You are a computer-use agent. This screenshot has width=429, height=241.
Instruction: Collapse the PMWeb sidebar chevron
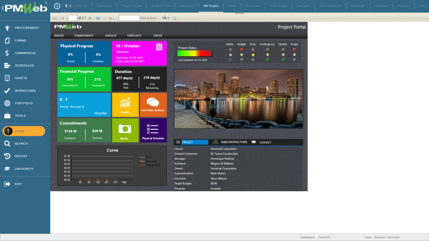3,8
